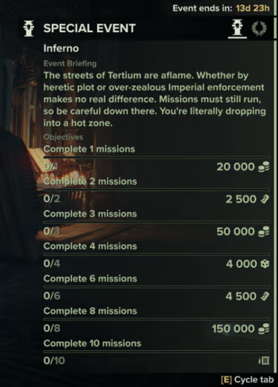Switch to the laurel wreath tab

(259, 29)
